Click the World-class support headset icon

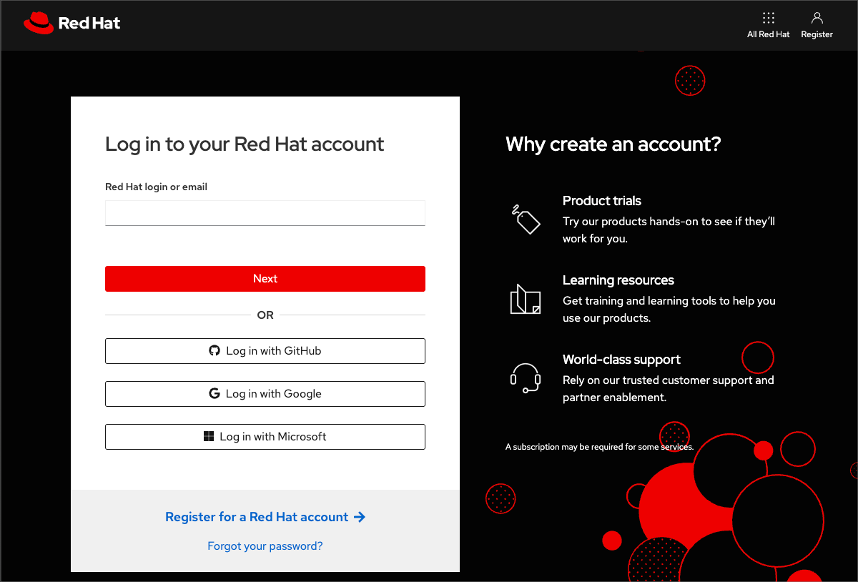click(526, 378)
